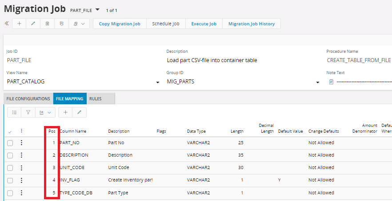392x201 pixels.
Task: Check the UNIT_CODE row checkbox
Action: pos(10,168)
